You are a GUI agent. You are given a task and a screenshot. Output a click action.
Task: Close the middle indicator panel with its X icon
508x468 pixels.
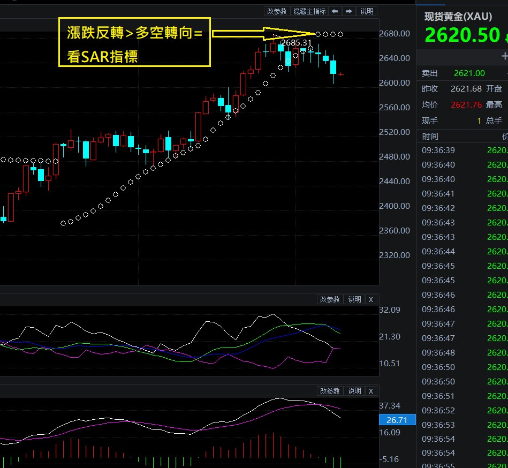pyautogui.click(x=371, y=299)
